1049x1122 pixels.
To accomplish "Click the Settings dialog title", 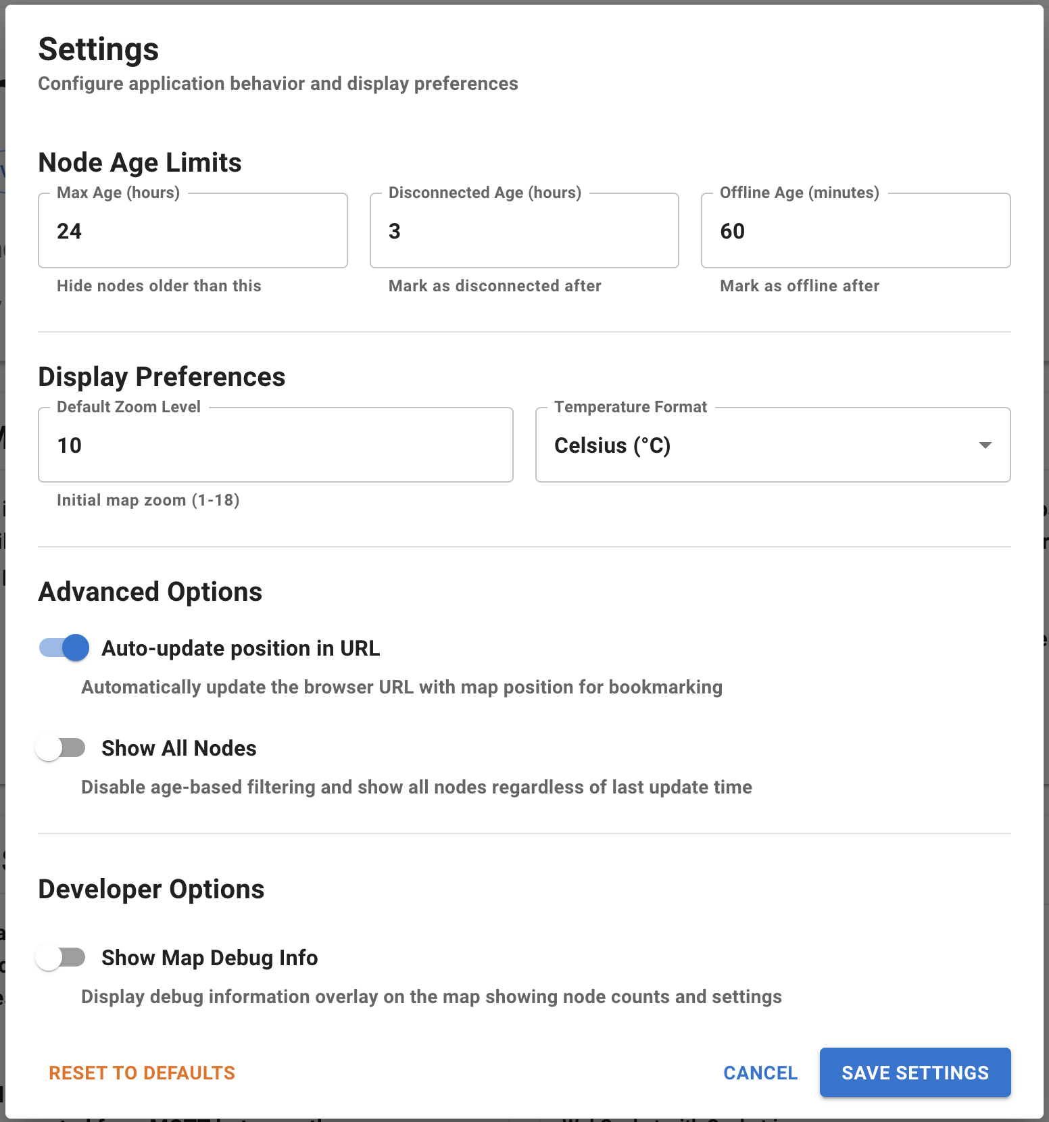I will [x=99, y=48].
